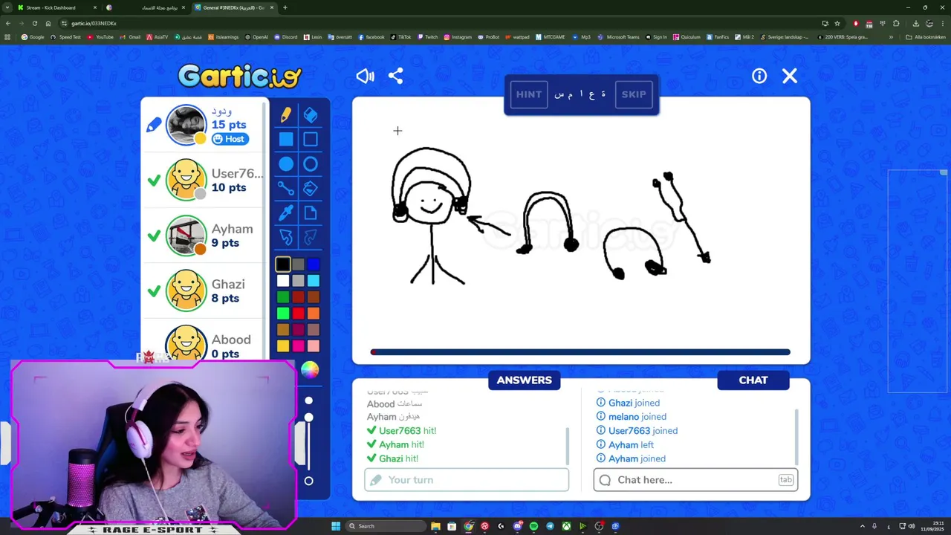
Task: Open room info icon
Action: (x=759, y=76)
